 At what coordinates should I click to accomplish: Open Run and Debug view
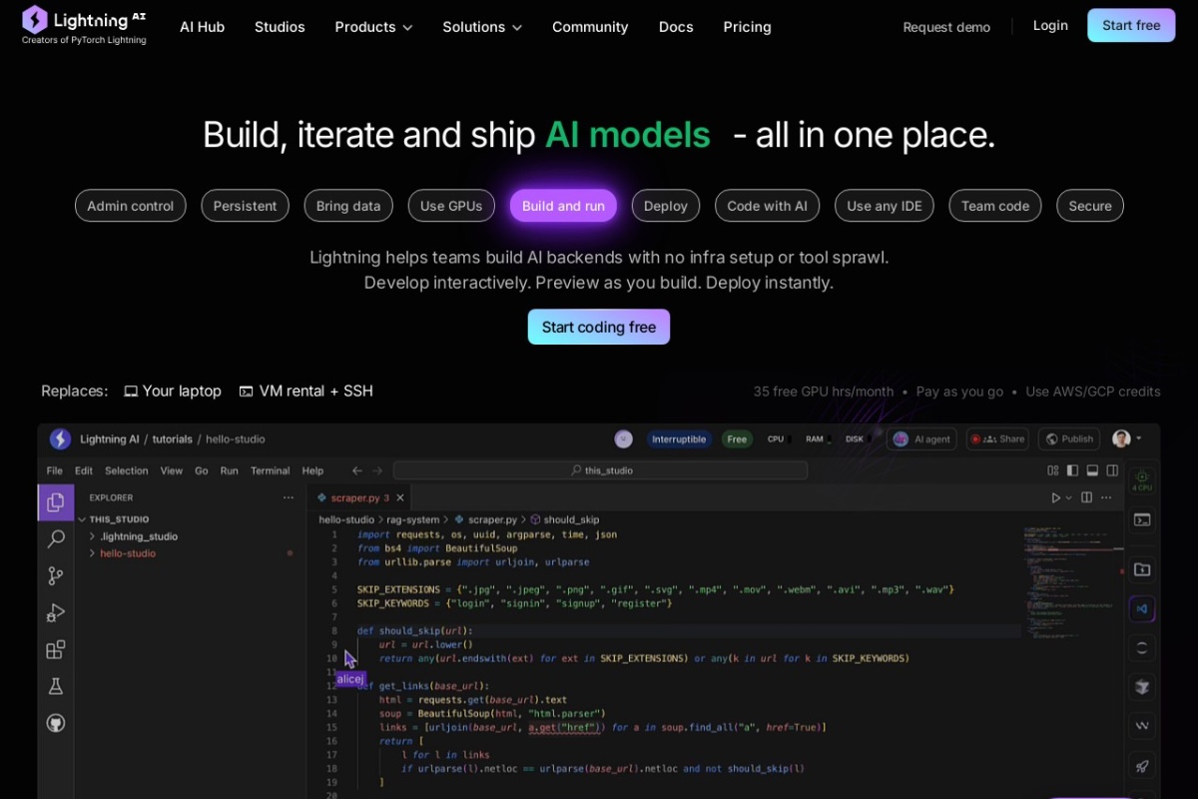(x=56, y=613)
